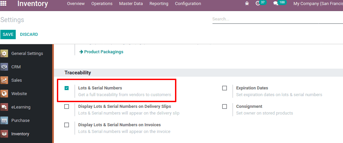Click the eLearning sidebar icon
The image size is (343, 143).
(x=4, y=107)
